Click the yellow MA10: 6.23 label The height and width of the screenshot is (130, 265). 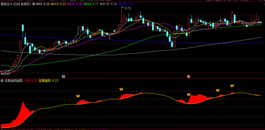58,4
